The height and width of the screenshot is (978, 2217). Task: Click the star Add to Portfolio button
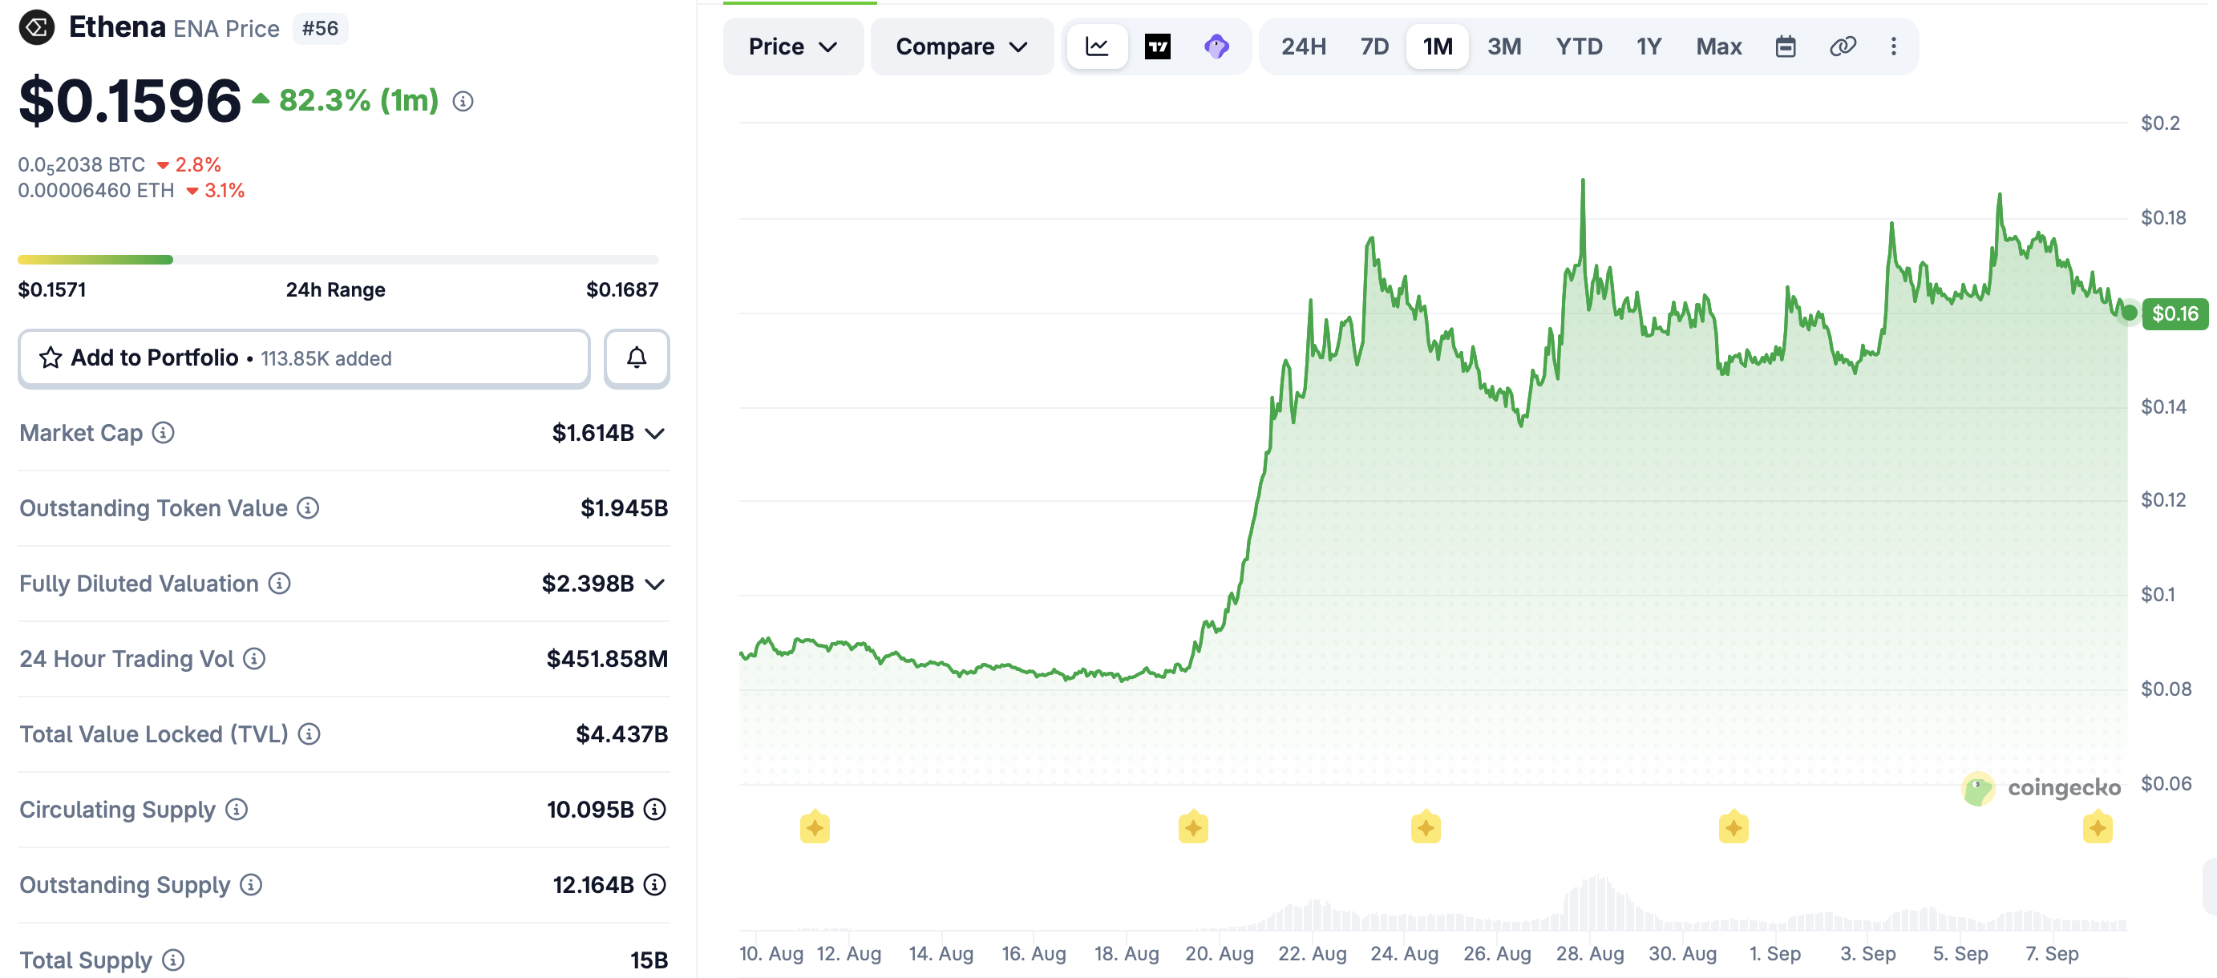pos(304,358)
